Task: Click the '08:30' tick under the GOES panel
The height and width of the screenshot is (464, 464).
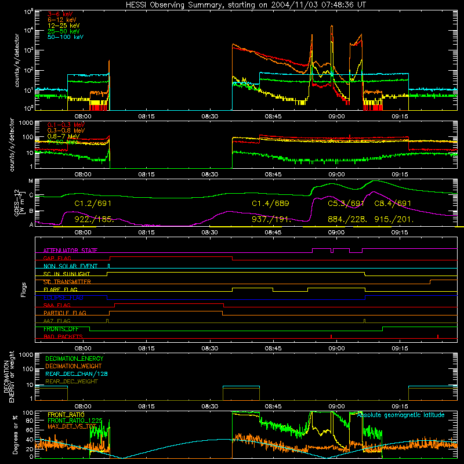Action: pyautogui.click(x=210, y=233)
